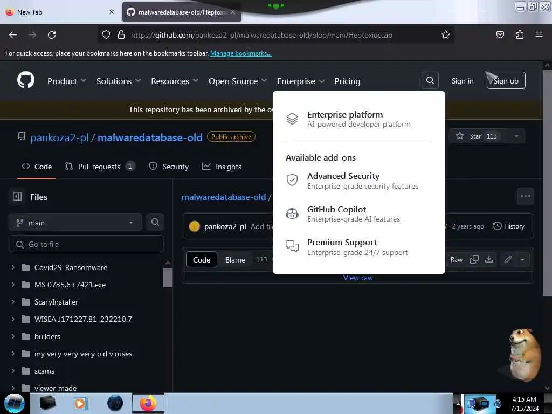
Task: Expand the builders folder
Action: (x=13, y=336)
